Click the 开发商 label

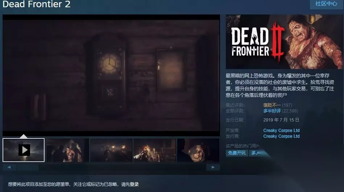click(233, 131)
